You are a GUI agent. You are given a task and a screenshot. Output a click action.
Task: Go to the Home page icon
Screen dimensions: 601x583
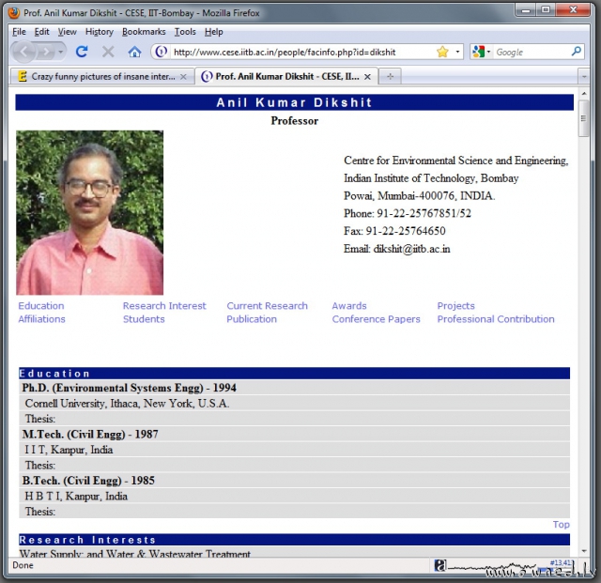pyautogui.click(x=134, y=52)
